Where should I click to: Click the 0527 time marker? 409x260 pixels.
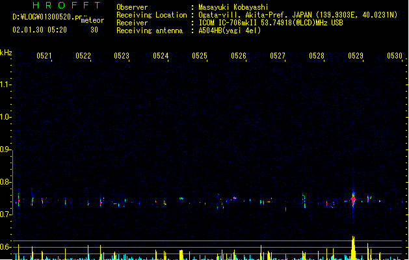[278, 56]
